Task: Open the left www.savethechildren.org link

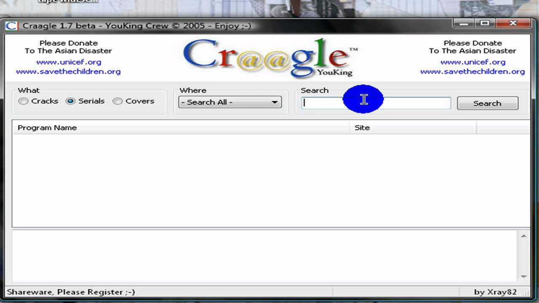Action: point(68,72)
